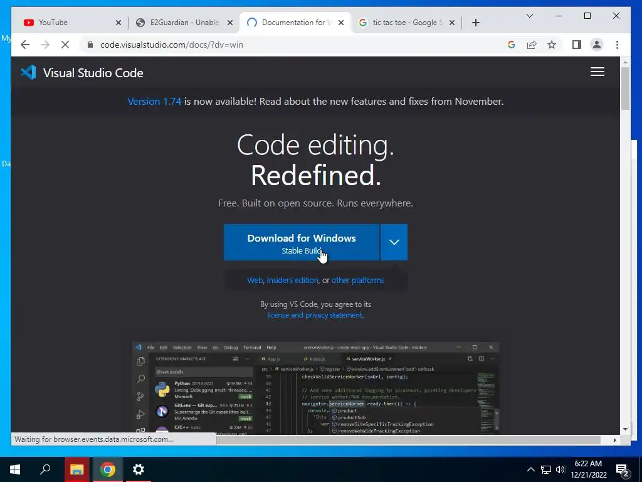Click the browser forward arrow
Viewport: 642px width, 482px height.
[45, 45]
